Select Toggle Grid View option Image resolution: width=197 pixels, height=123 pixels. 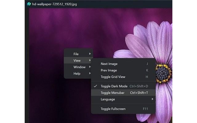(123, 77)
